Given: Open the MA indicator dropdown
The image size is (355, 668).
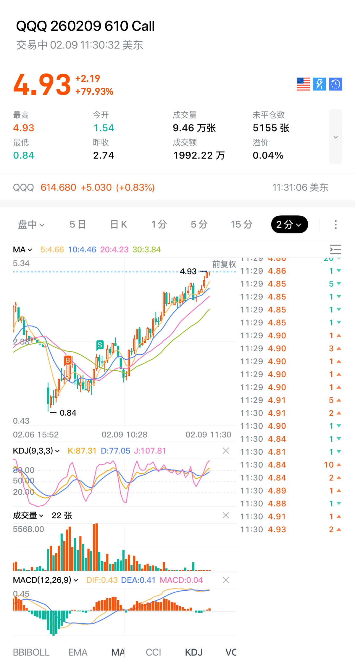Looking at the screenshot, I should point(22,250).
